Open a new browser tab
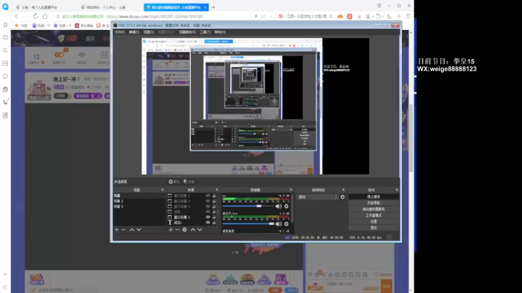522x293 pixels. point(213,7)
